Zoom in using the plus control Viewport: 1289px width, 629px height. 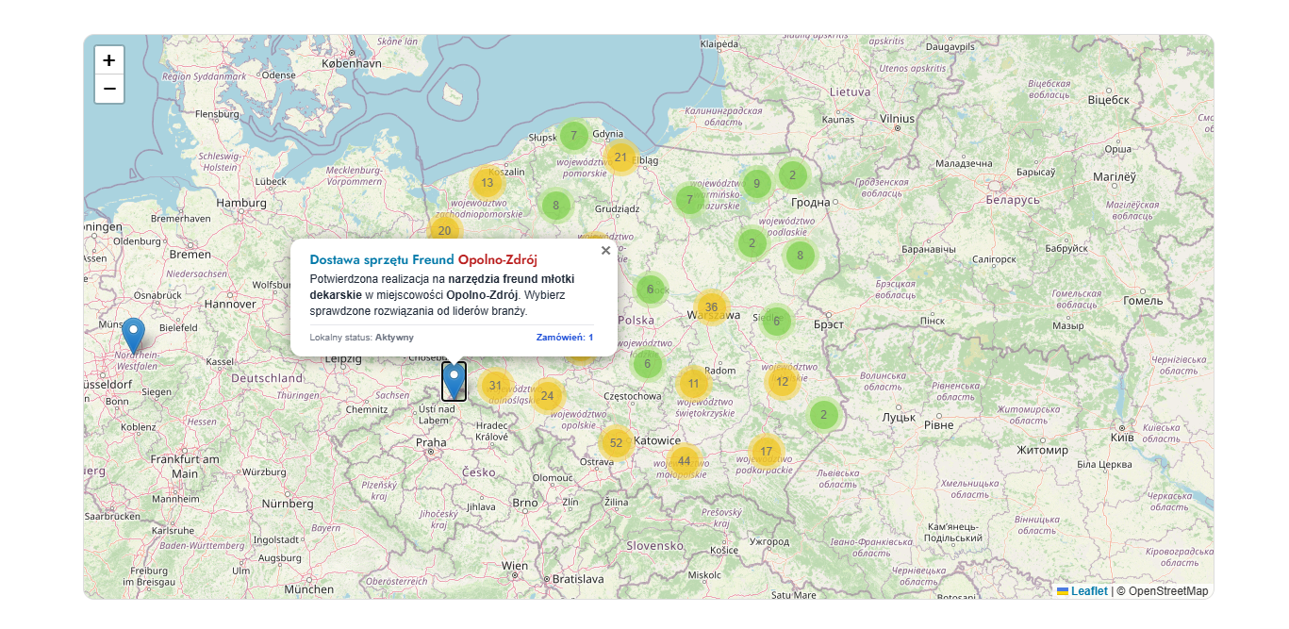[109, 59]
